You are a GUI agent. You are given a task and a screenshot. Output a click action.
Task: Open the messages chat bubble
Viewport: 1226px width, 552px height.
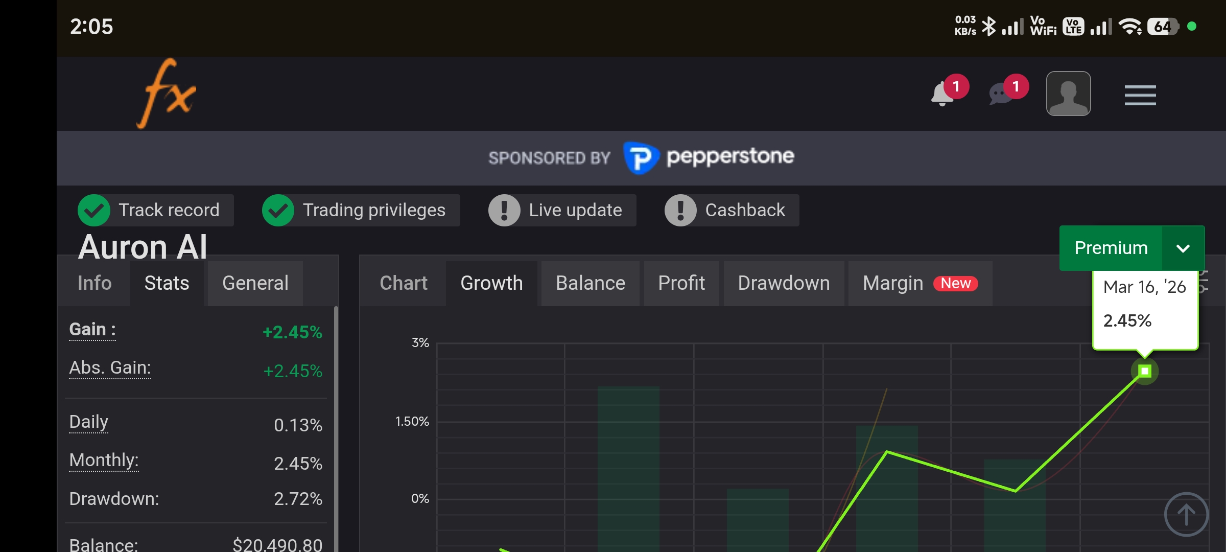tap(1001, 94)
